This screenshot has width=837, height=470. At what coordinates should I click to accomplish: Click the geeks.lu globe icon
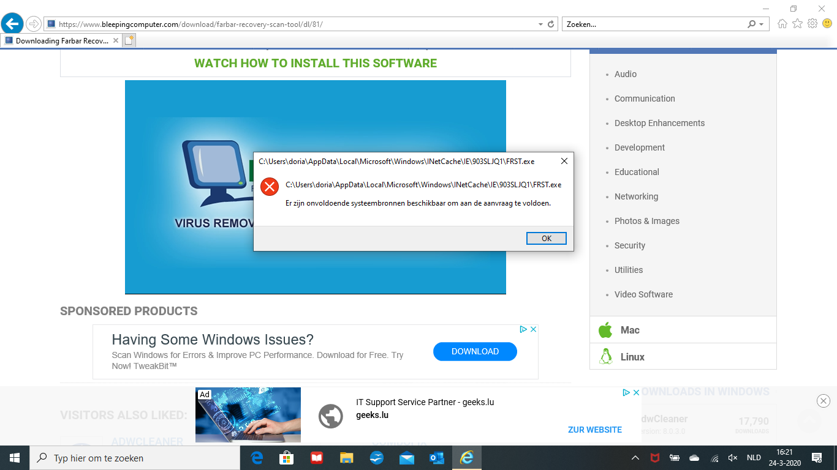click(x=331, y=416)
